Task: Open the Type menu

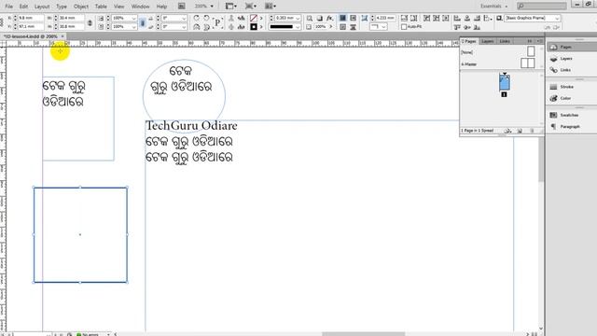Action: click(62, 7)
